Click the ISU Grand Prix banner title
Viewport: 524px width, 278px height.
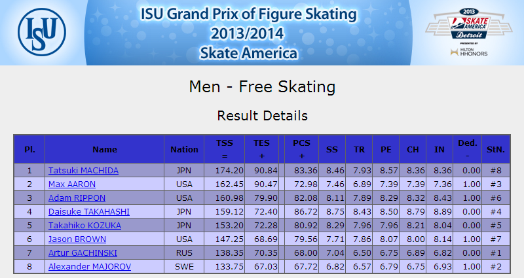[x=248, y=33]
